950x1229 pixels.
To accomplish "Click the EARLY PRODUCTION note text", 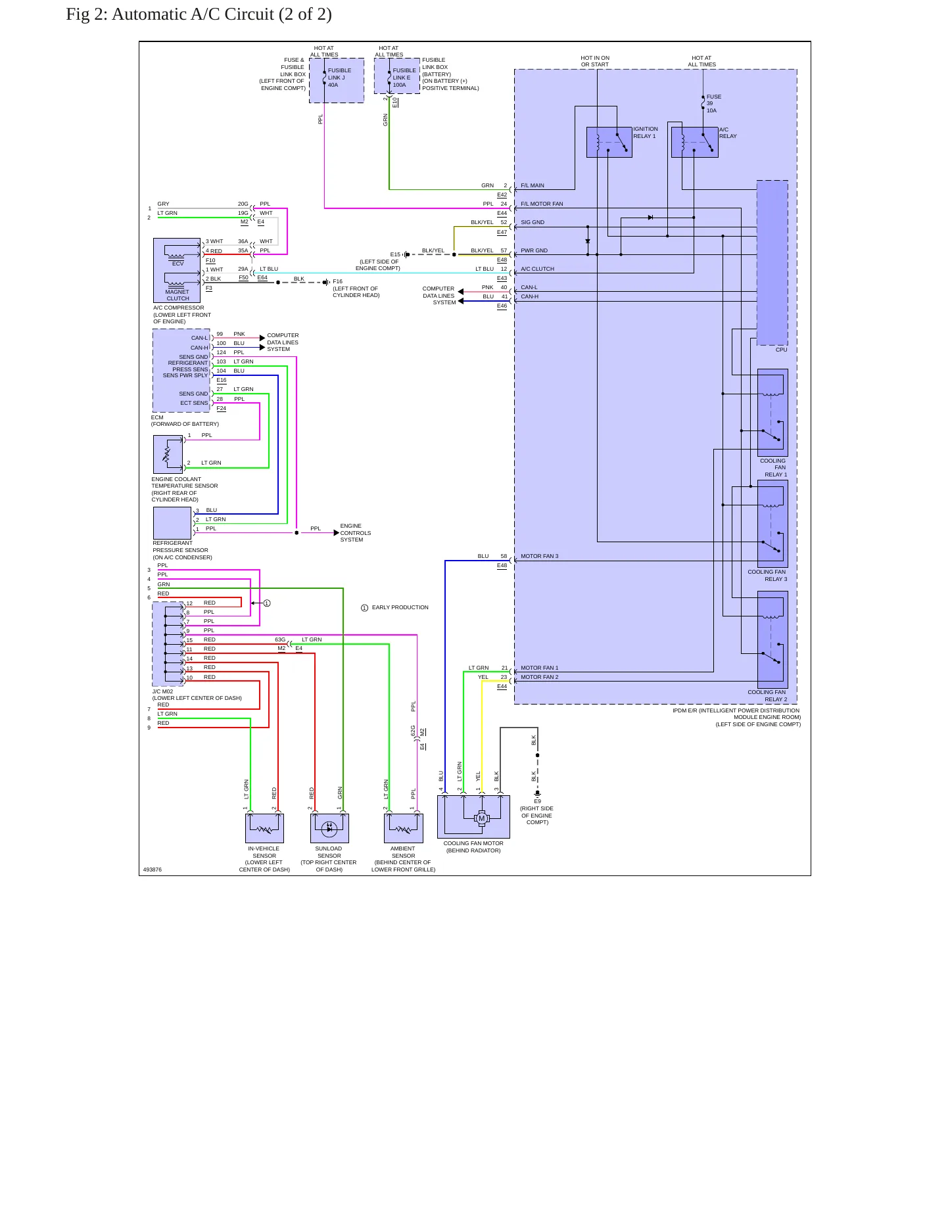I will point(400,608).
